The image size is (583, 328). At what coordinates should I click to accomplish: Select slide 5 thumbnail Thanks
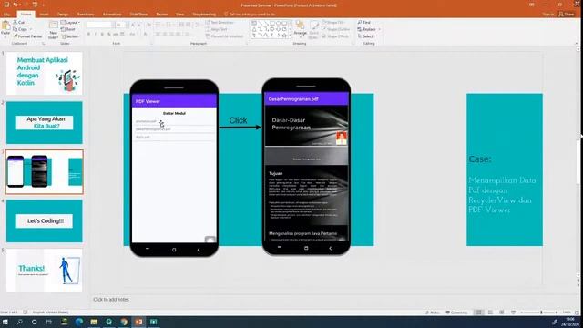pos(45,270)
